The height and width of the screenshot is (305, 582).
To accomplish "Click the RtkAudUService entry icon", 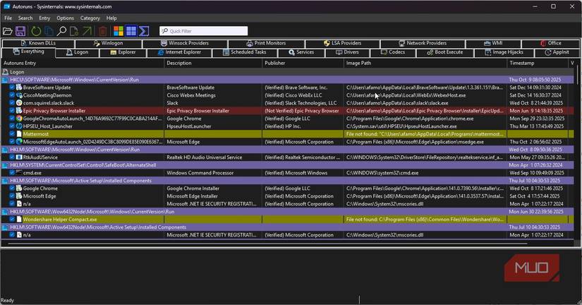I will coord(19,157).
